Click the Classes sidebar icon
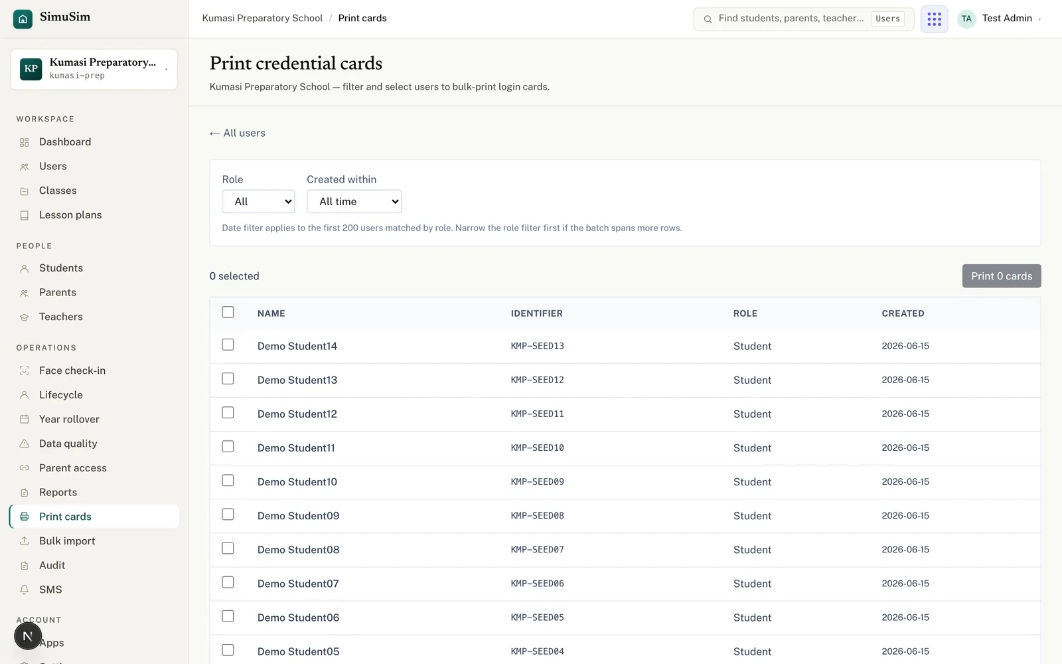Viewport: 1062px width, 664px height. 25,191
